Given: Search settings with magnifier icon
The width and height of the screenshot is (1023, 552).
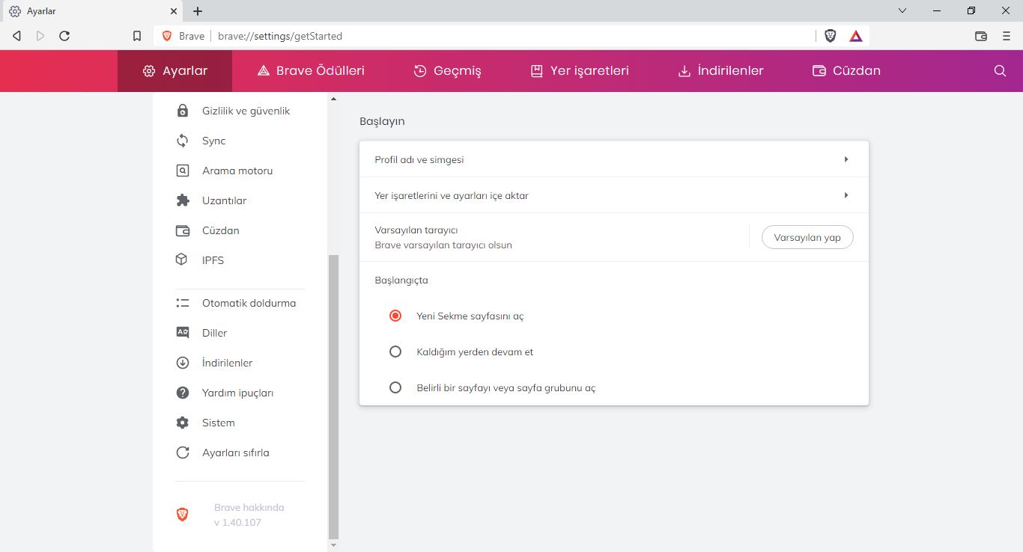Looking at the screenshot, I should [1000, 71].
